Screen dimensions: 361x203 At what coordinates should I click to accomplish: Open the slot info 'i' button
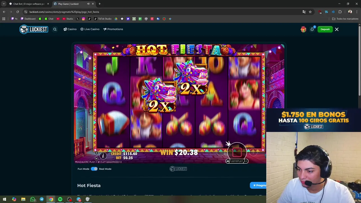point(103,156)
